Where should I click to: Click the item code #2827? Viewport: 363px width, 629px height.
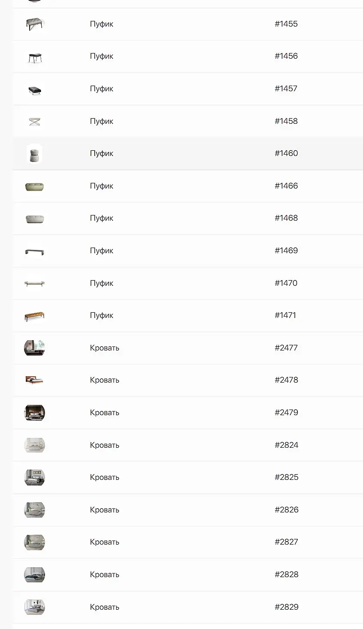[286, 542]
